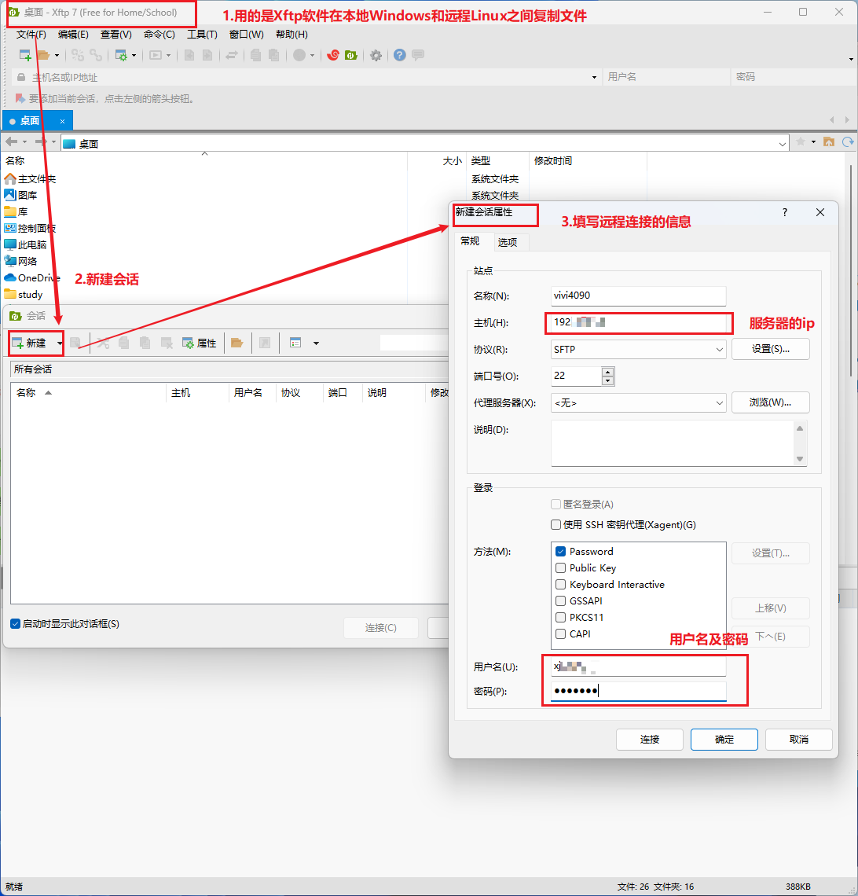Switch to the 选项 tab

click(x=508, y=242)
